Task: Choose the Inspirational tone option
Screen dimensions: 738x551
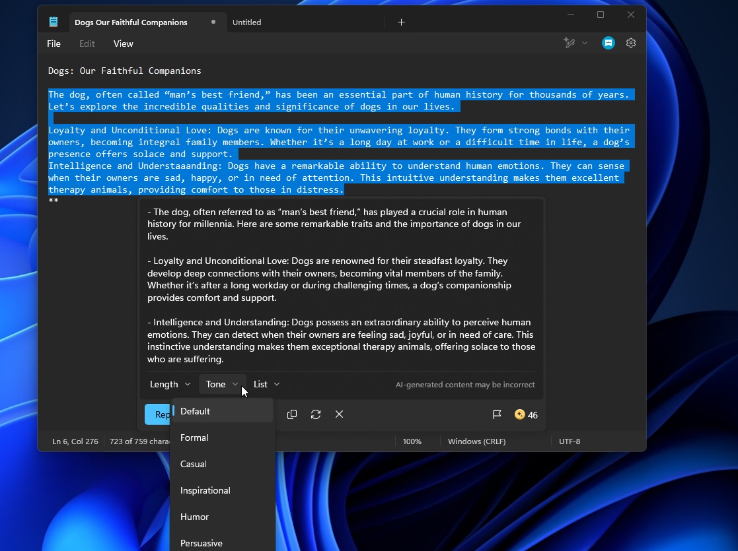Action: point(222,490)
